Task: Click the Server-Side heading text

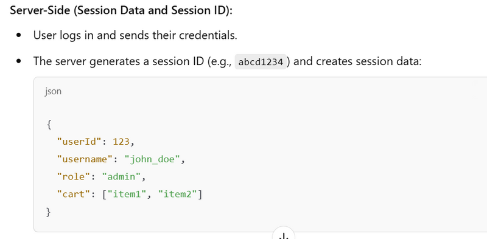Action: coord(121,10)
